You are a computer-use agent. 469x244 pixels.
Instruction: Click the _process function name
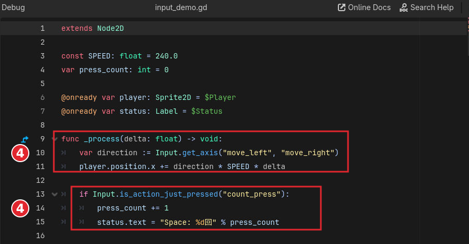(x=102, y=139)
